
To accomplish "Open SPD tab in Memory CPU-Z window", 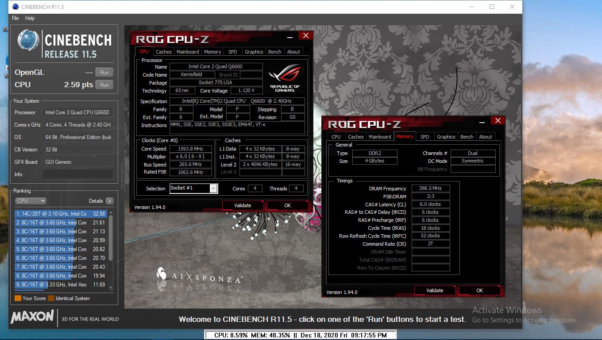I will coord(425,137).
